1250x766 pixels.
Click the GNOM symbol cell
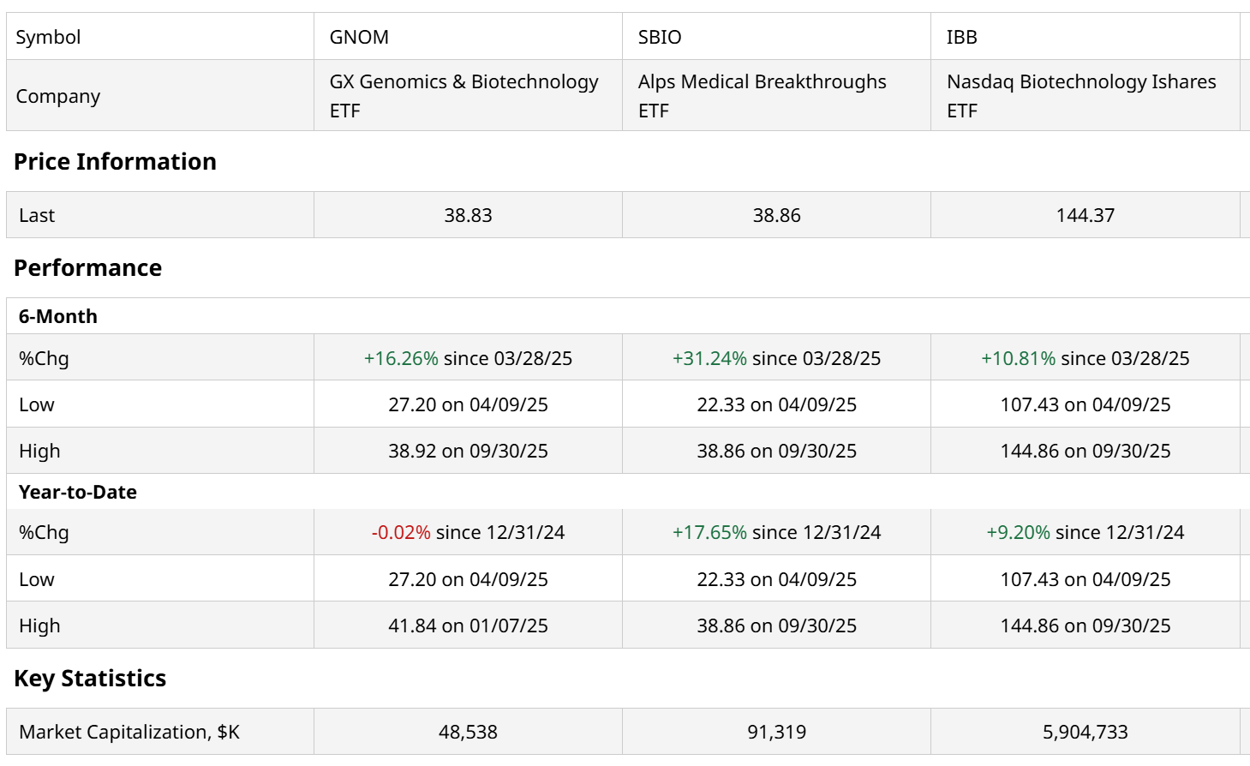359,37
